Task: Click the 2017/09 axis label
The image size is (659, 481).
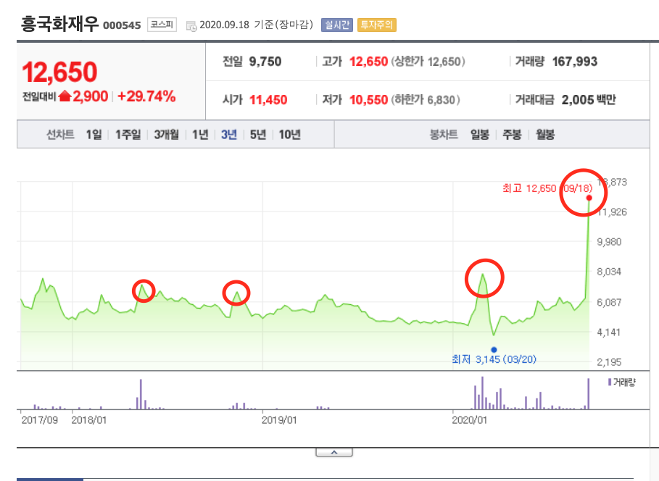Action: click(39, 420)
